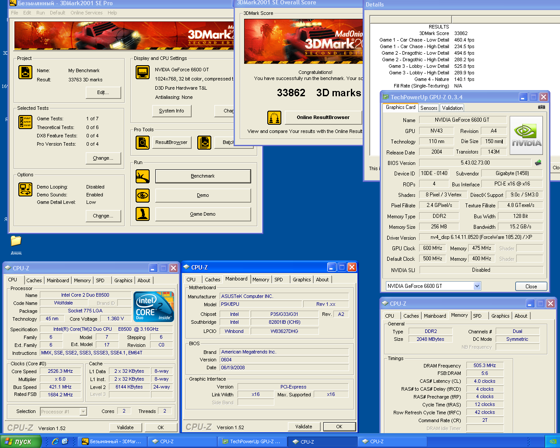
Task: Click OK in Mainboard CPU-Z window
Action: tap(339, 427)
